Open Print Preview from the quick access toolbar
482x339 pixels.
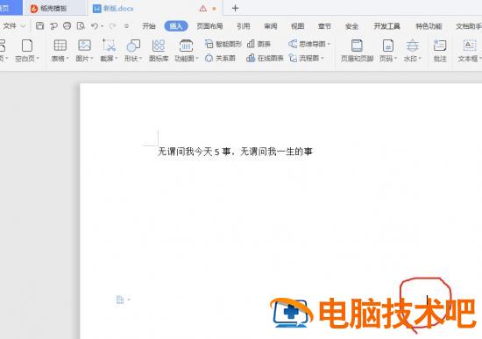point(81,26)
